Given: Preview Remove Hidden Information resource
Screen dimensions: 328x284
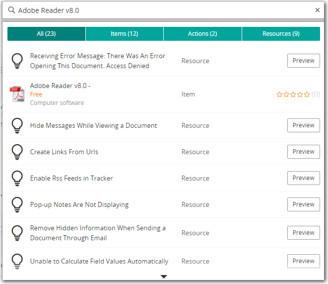Looking at the screenshot, I should tap(304, 233).
